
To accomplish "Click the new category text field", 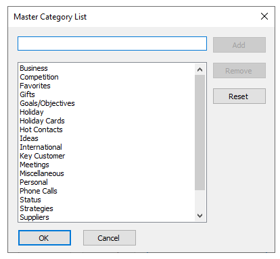I will [112, 44].
